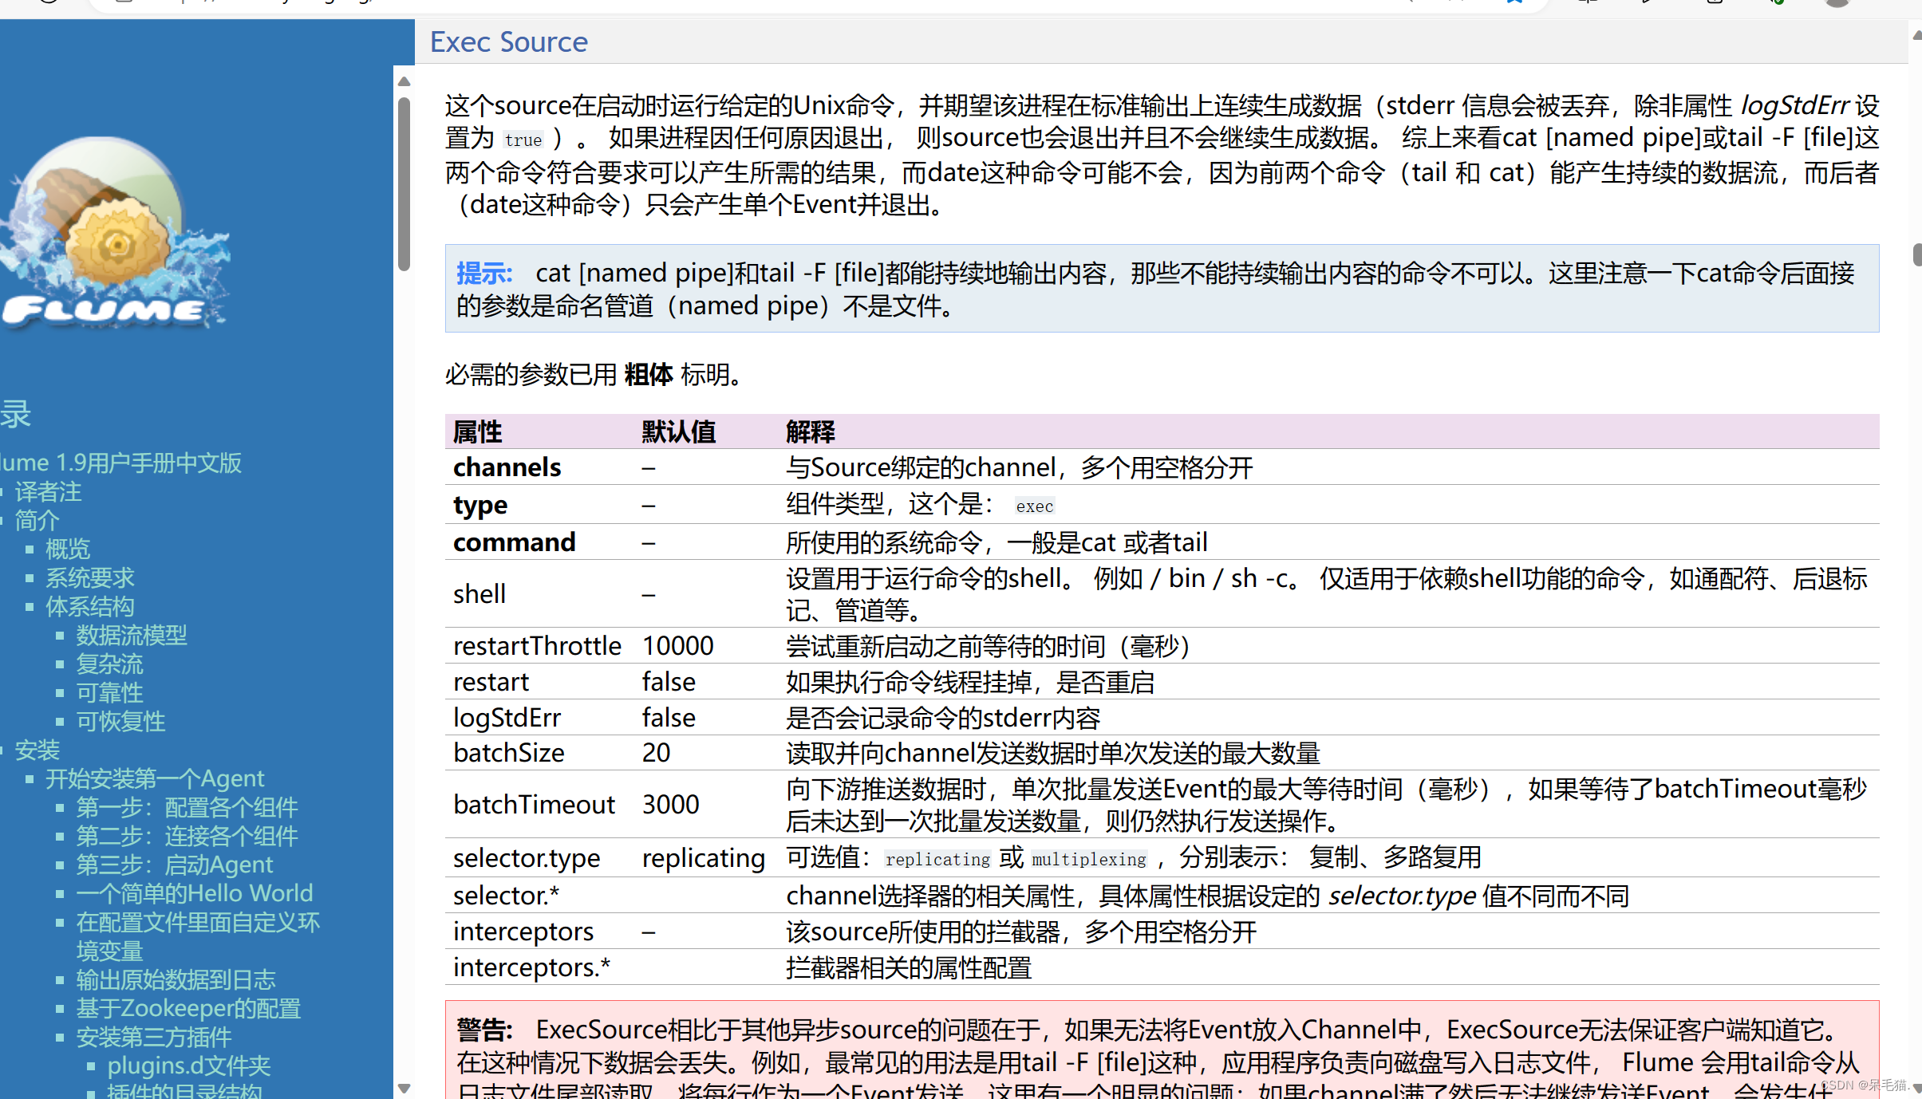This screenshot has width=1922, height=1099.
Task: Open the plugins.d文件夹 sidebar entry
Action: tap(188, 1065)
